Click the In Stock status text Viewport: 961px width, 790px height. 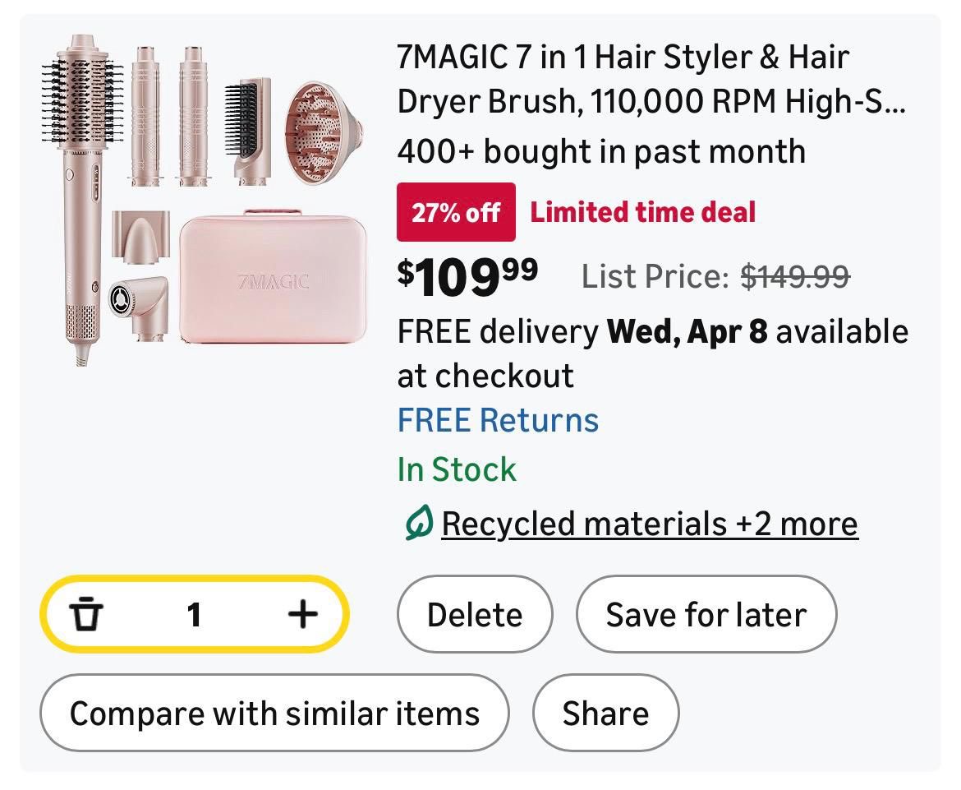click(457, 469)
